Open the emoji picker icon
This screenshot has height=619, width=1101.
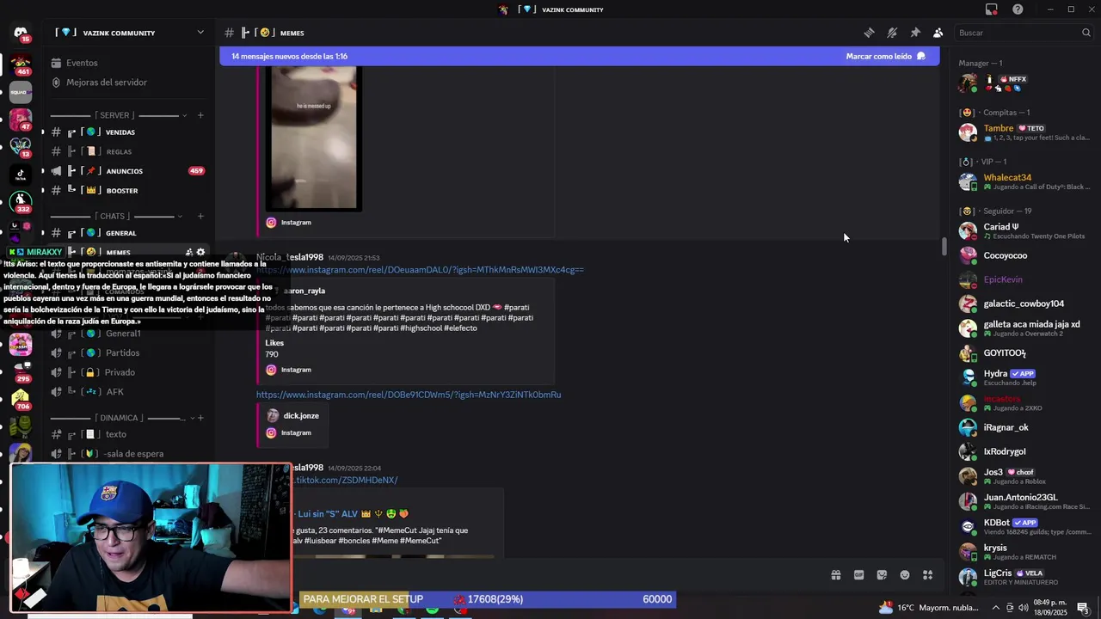[x=905, y=575]
